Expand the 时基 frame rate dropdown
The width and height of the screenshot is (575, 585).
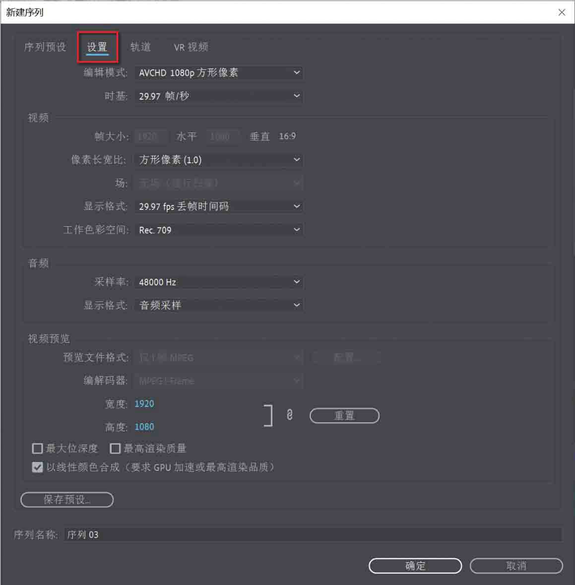(x=219, y=96)
